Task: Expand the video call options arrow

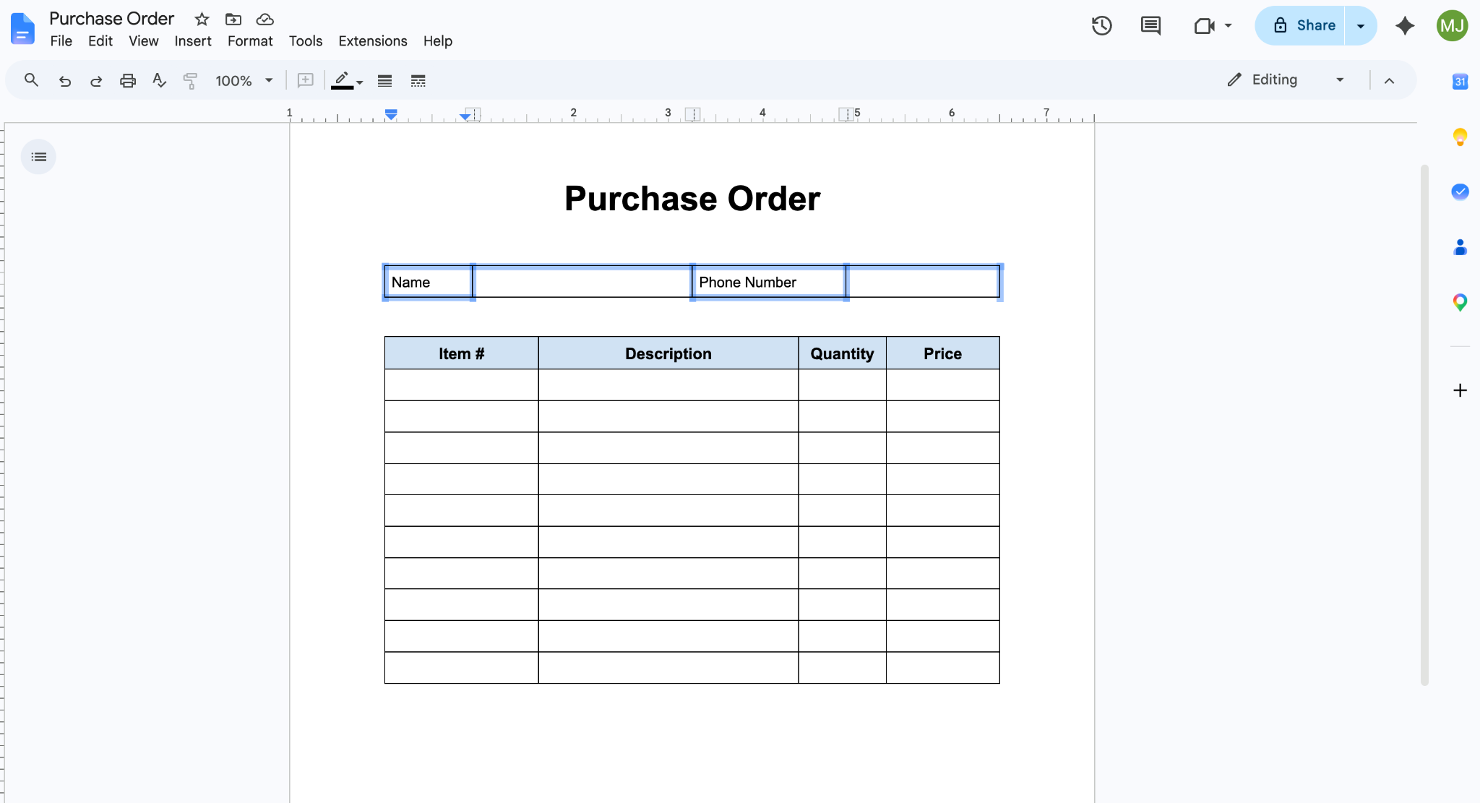Action: (x=1229, y=26)
